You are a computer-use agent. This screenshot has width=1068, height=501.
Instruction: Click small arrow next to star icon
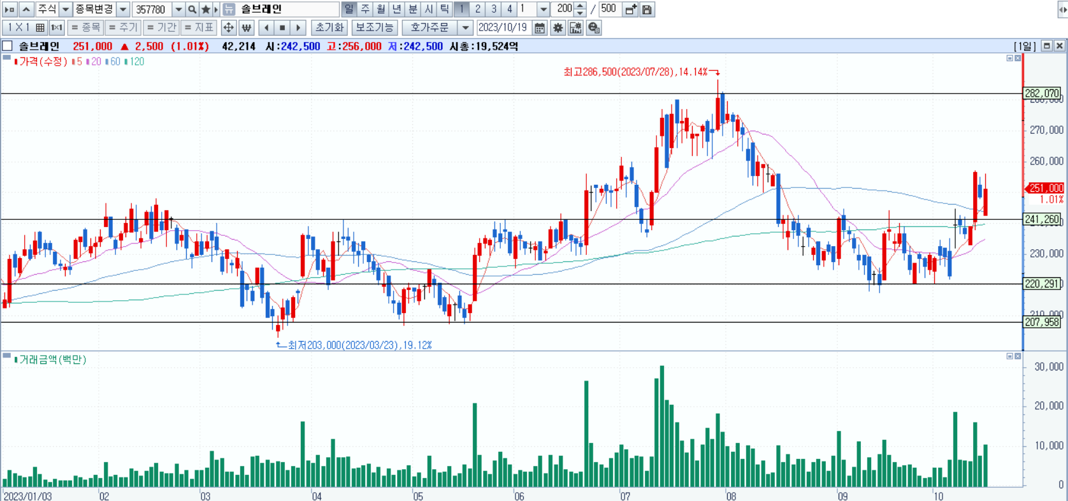pos(216,10)
